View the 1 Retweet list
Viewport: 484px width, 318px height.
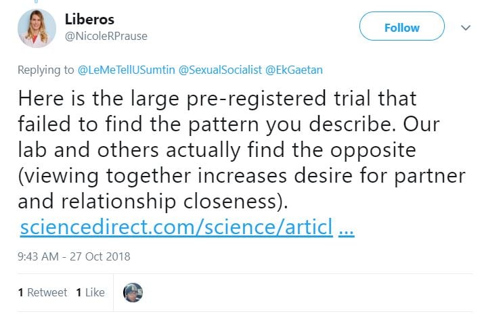[43, 292]
